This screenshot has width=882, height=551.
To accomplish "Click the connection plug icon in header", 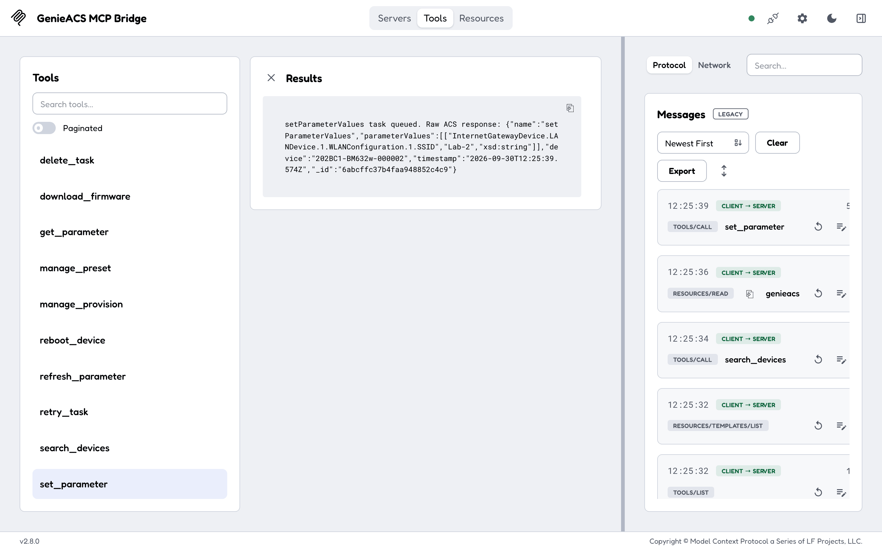I will [773, 18].
